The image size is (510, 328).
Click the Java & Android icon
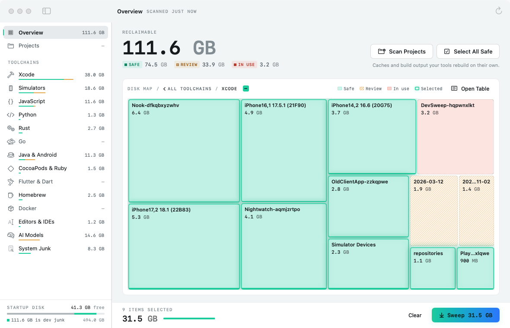point(11,155)
